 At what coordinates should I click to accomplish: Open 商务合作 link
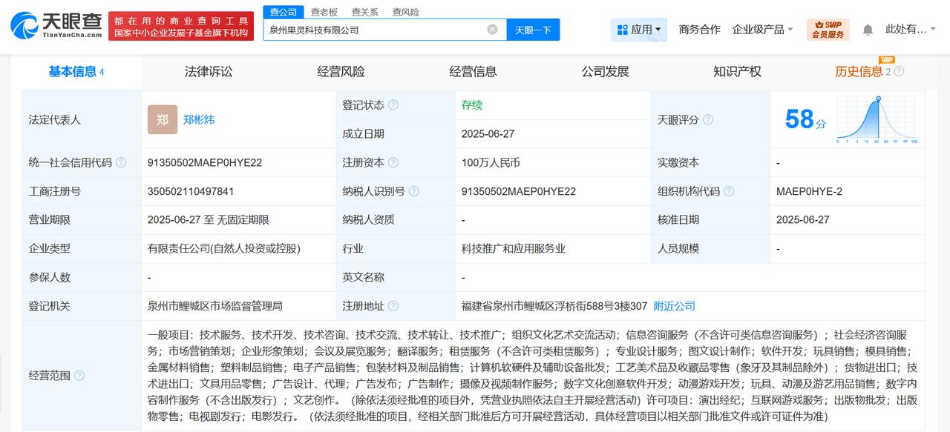(x=699, y=30)
